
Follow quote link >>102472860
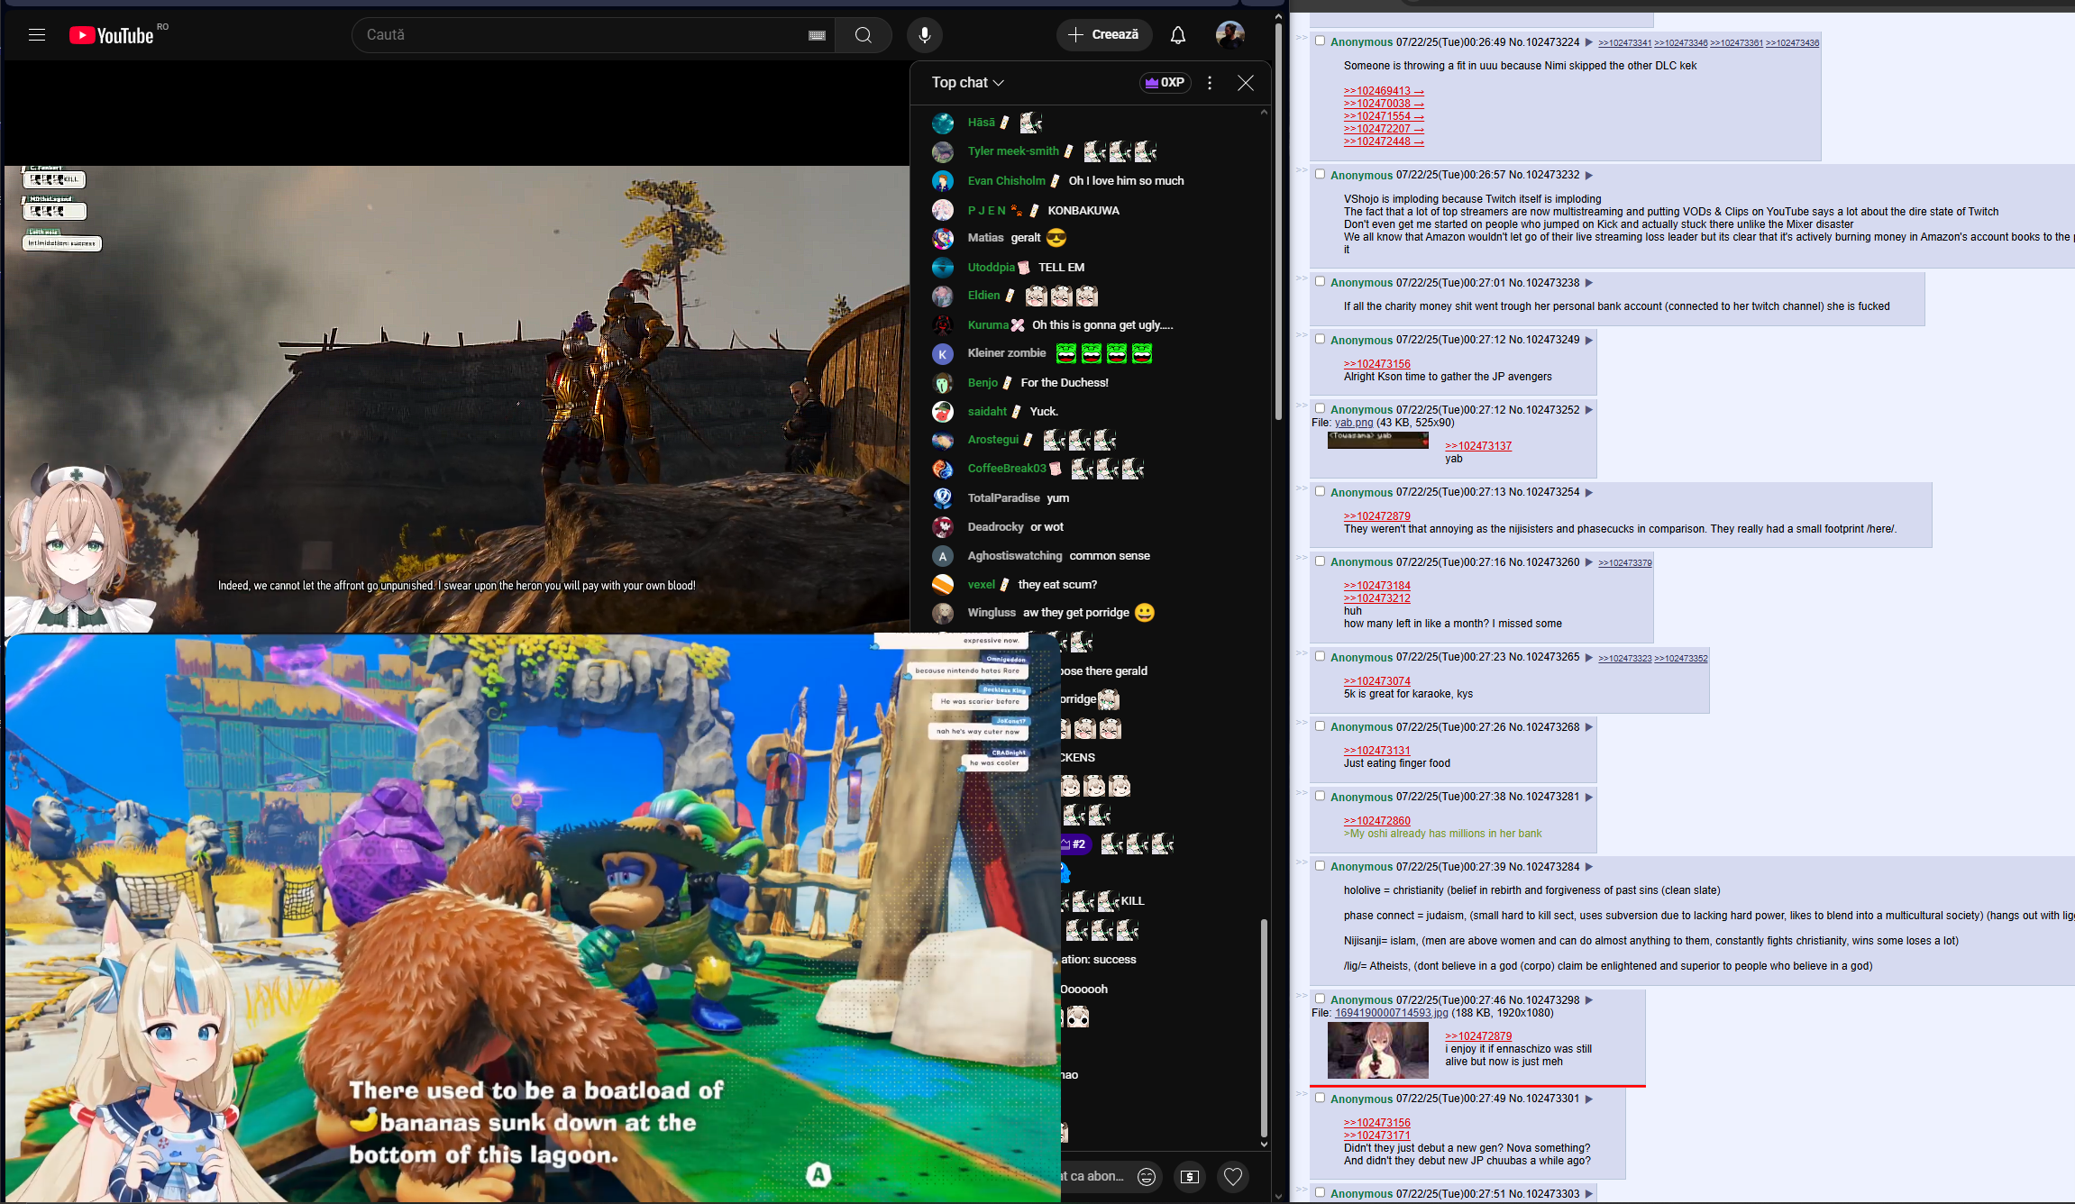pyautogui.click(x=1377, y=821)
